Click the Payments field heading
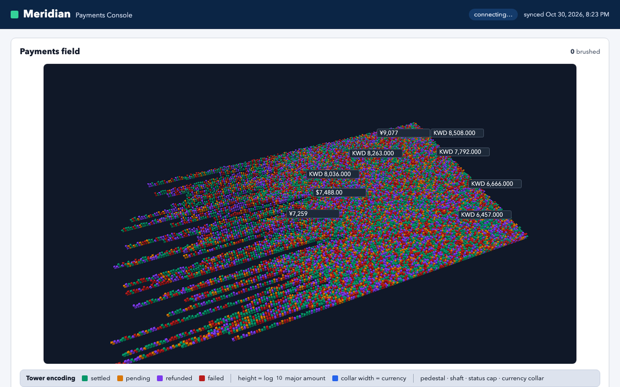Image resolution: width=620 pixels, height=387 pixels. (50, 51)
